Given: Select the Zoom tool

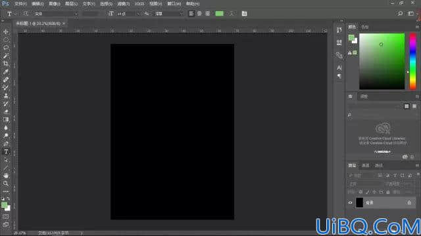Looking at the screenshot, I should point(6,184).
